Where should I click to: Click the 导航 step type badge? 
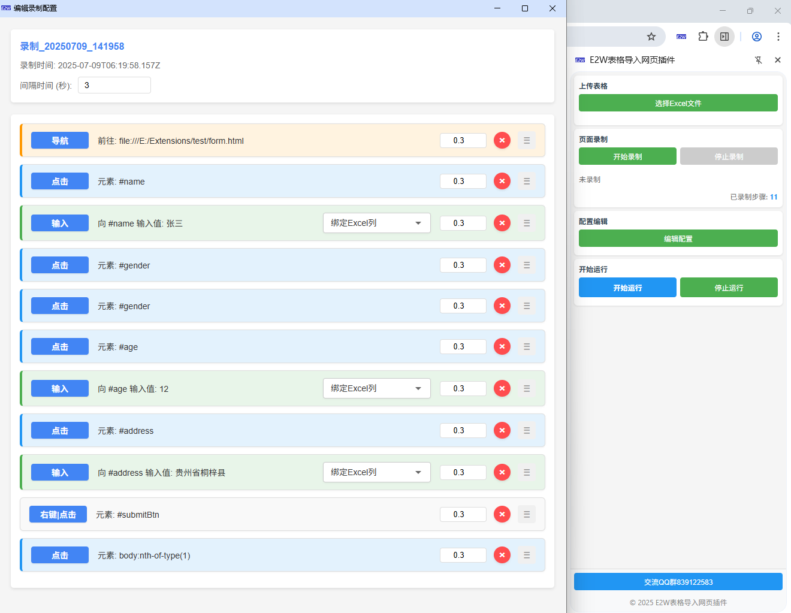(60, 140)
